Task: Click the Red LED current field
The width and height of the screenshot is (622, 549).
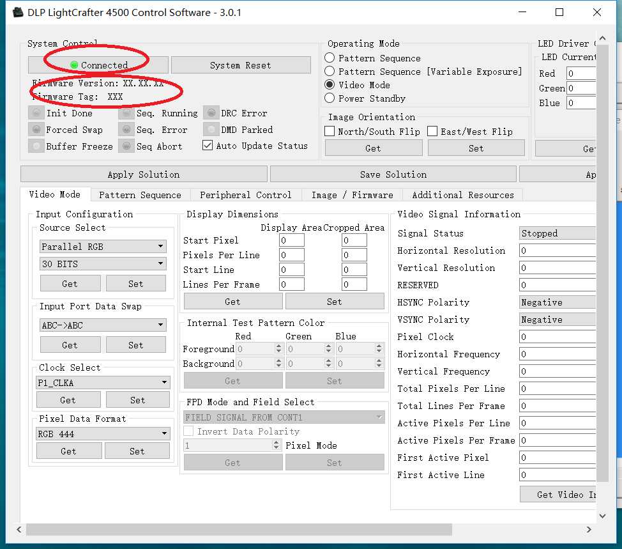Action: coord(581,73)
